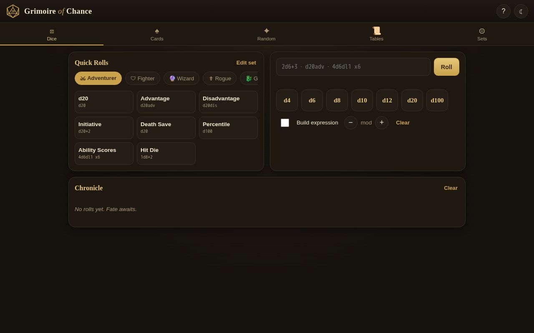Select the Fighter roll set chip
Viewport: 534px width, 333px height.
[x=143, y=78]
